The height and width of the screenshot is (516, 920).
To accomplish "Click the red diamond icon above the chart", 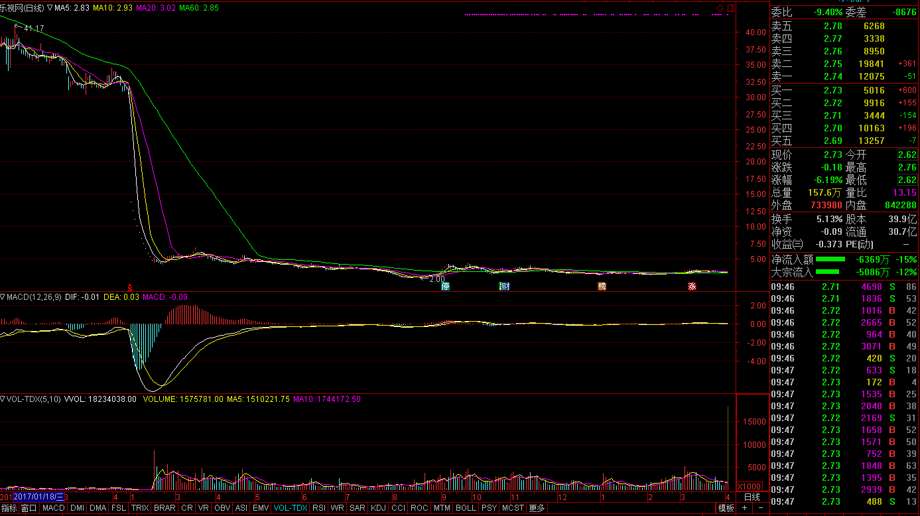I will click(x=720, y=8).
